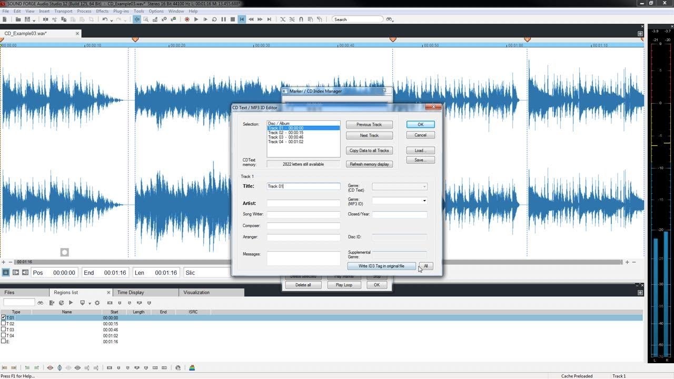Open the Transport menu
The width and height of the screenshot is (674, 379).
click(63, 11)
